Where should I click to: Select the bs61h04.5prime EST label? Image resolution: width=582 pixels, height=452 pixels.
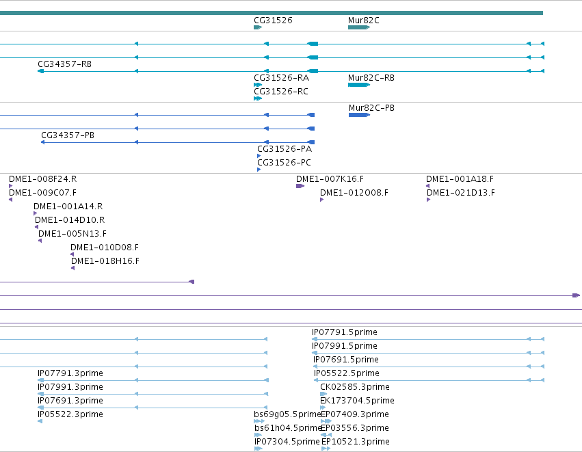(x=288, y=428)
